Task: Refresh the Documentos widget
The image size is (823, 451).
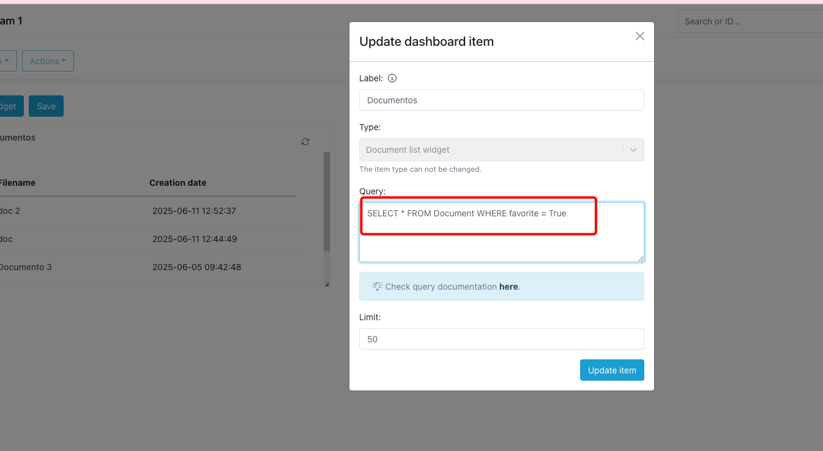Action: coord(305,142)
